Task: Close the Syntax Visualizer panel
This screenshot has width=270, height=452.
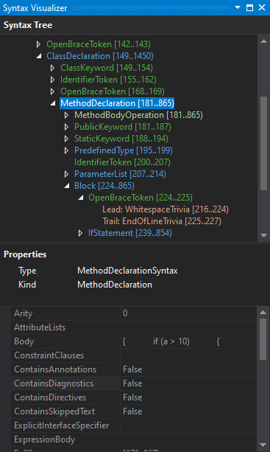Action: tap(262, 7)
